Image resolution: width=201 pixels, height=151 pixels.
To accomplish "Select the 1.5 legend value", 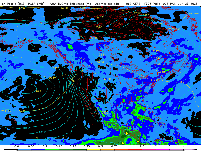I will tap(142, 146).
